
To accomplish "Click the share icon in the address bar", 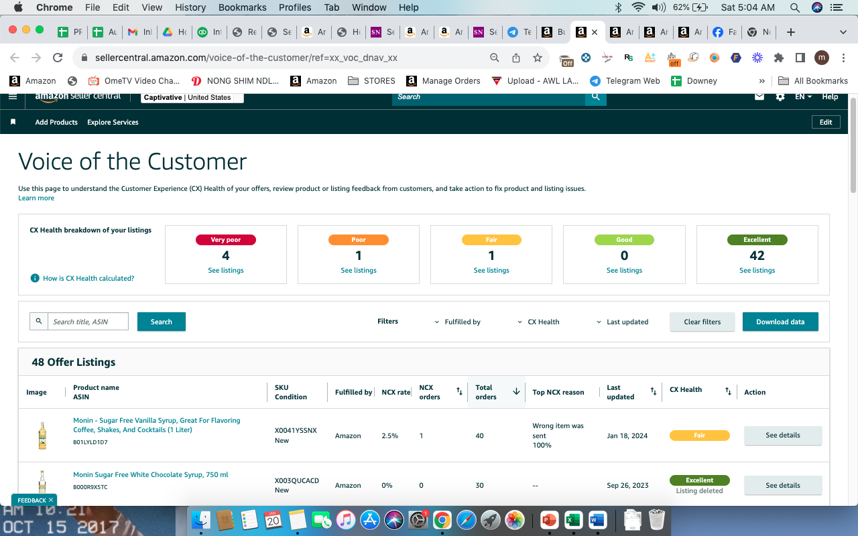I will click(516, 58).
